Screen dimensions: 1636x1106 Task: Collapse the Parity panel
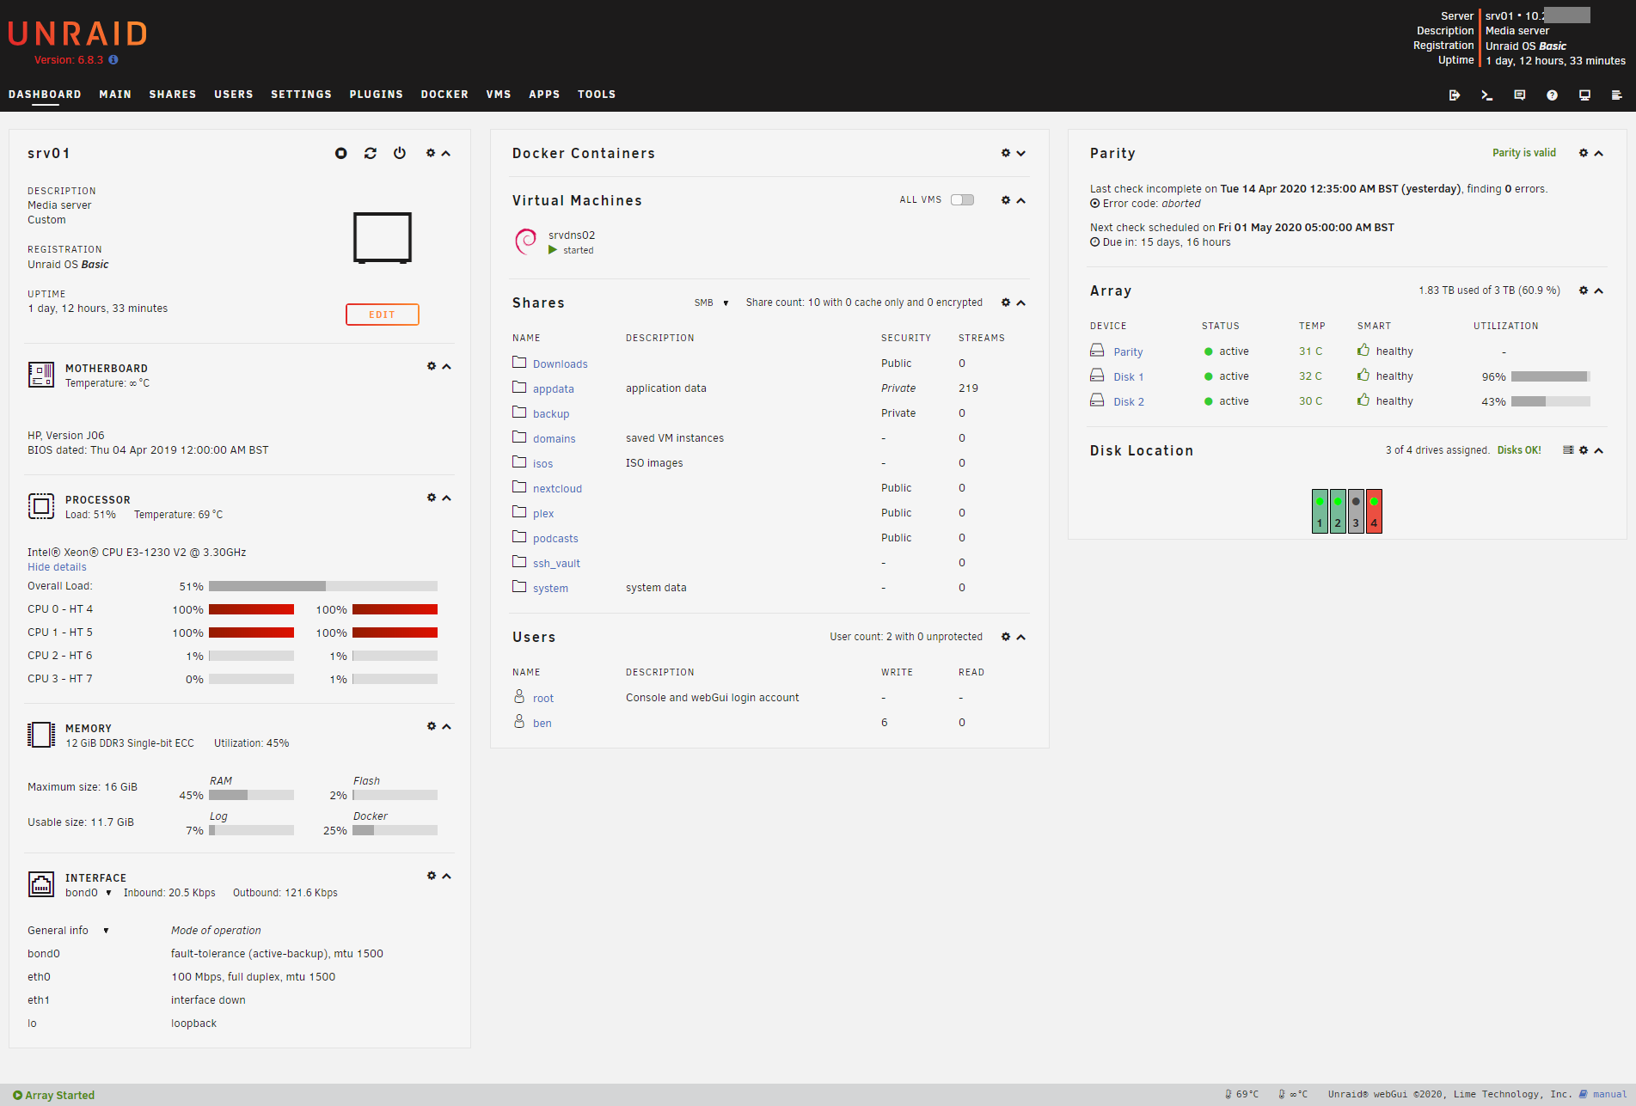[x=1599, y=154]
